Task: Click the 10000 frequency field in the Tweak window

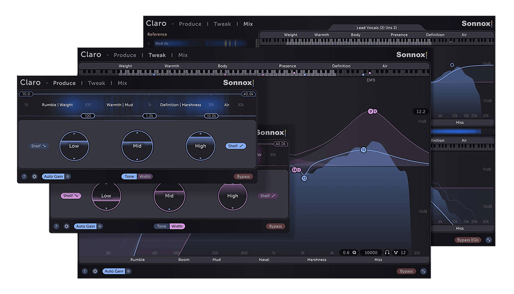Action: click(x=371, y=252)
